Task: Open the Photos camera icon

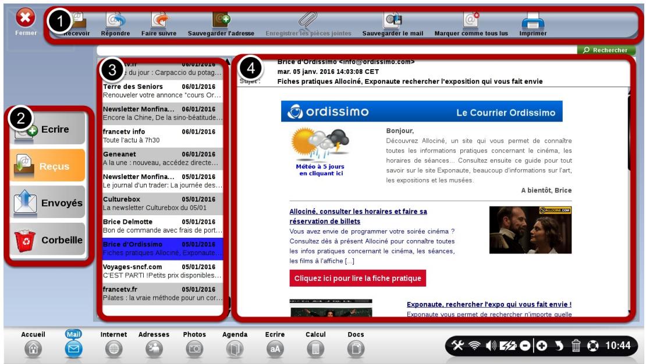Action: [x=194, y=349]
